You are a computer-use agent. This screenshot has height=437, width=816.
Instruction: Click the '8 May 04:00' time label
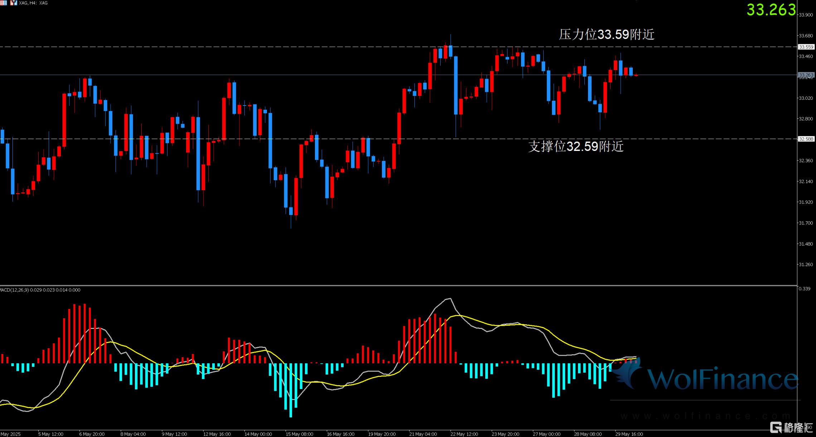pyautogui.click(x=133, y=434)
